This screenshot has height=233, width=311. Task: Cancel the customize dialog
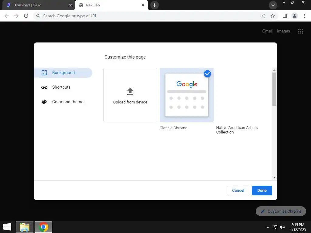238,191
